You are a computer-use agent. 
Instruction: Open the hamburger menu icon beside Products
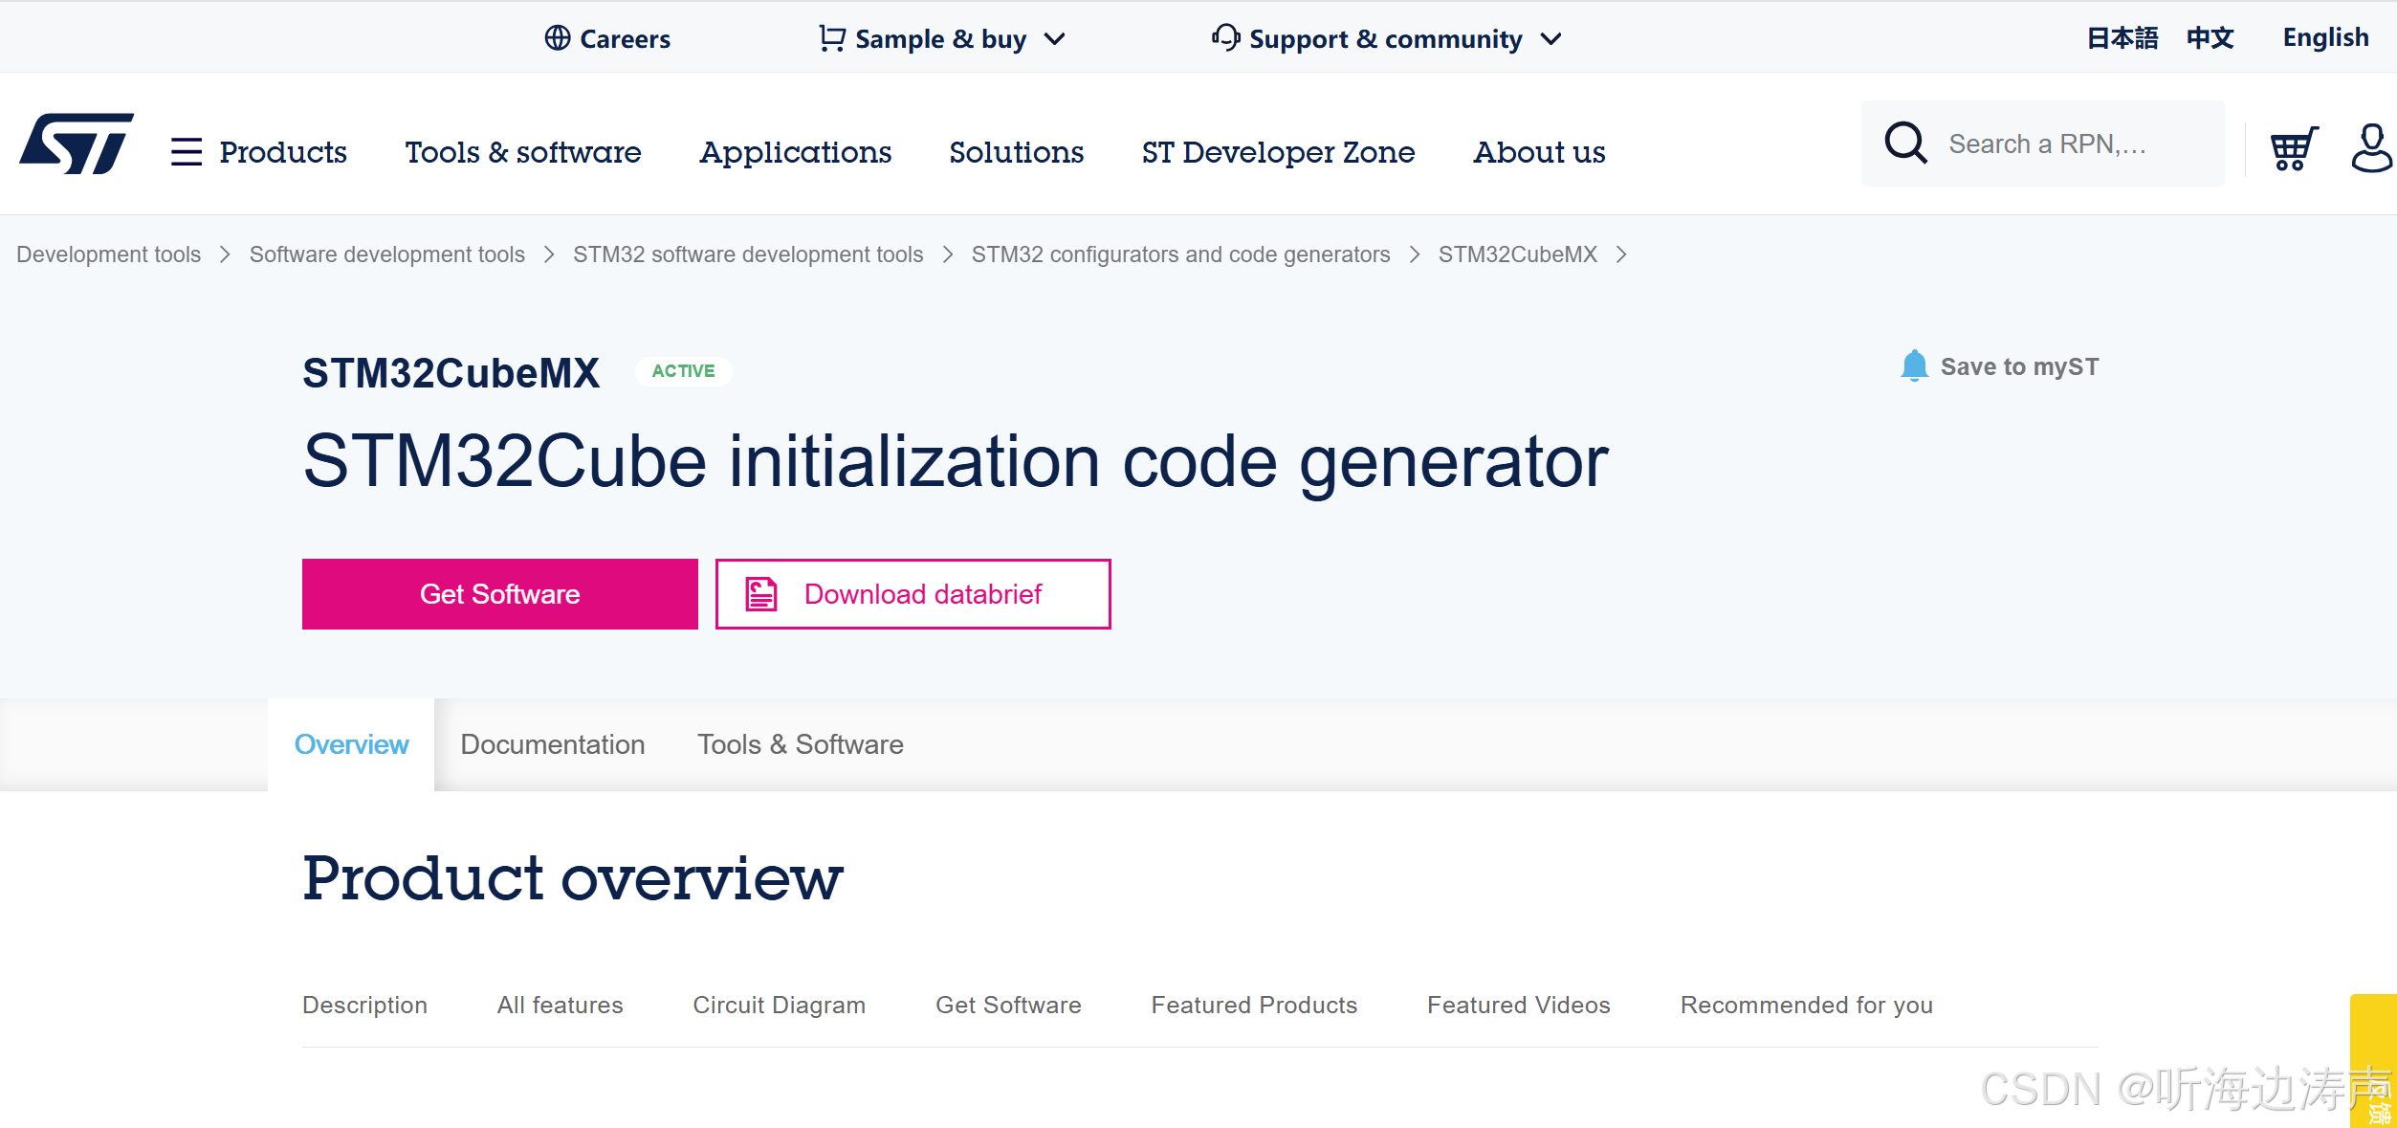pos(187,152)
